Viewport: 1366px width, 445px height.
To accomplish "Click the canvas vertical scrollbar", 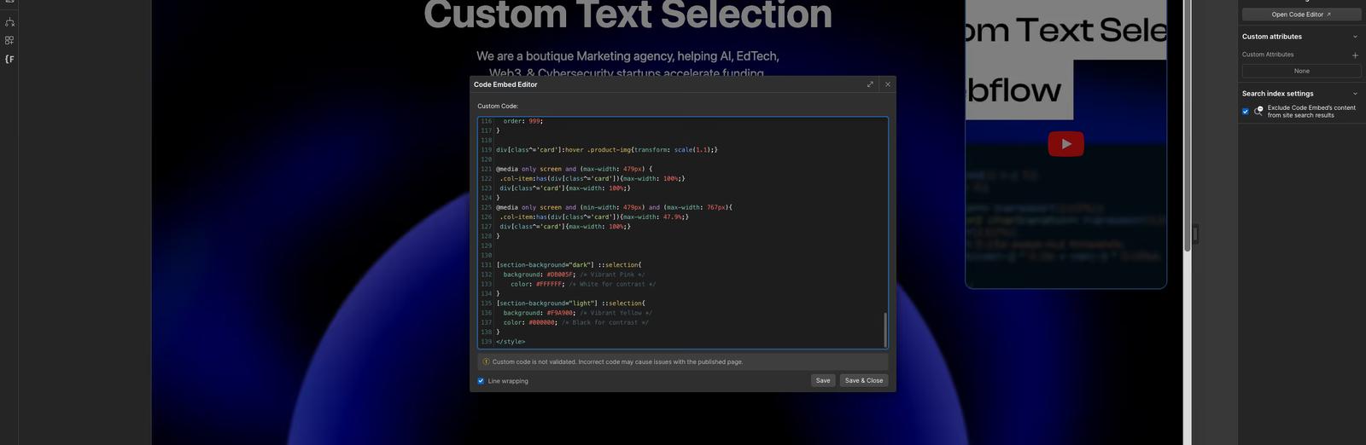I will [x=1188, y=126].
